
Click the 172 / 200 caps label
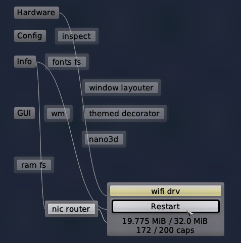pos(165,230)
